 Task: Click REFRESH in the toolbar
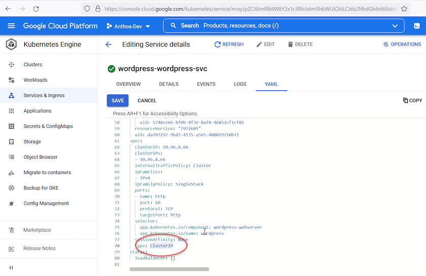[x=229, y=45]
